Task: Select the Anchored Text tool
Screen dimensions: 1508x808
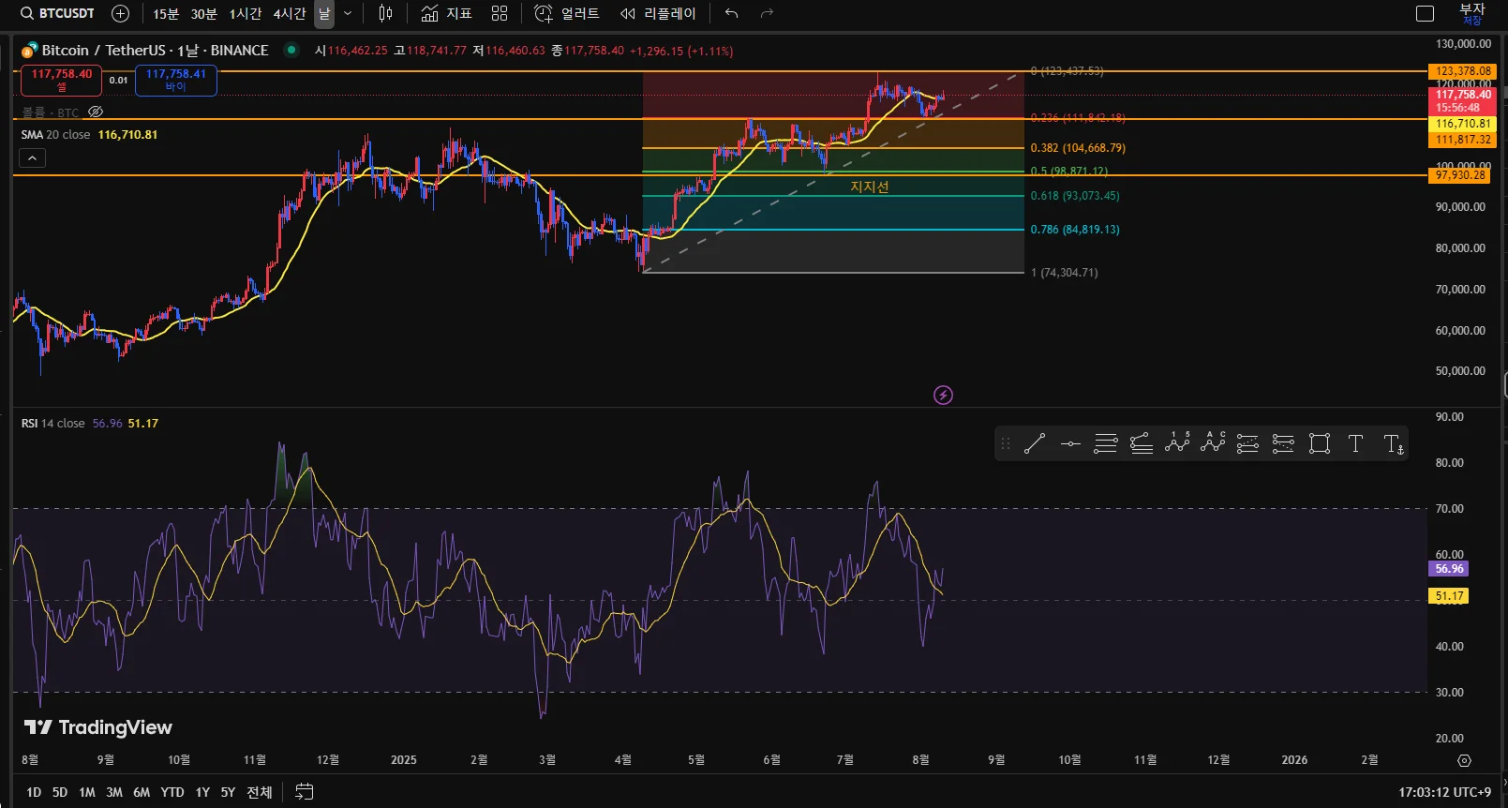Action: 1394,443
